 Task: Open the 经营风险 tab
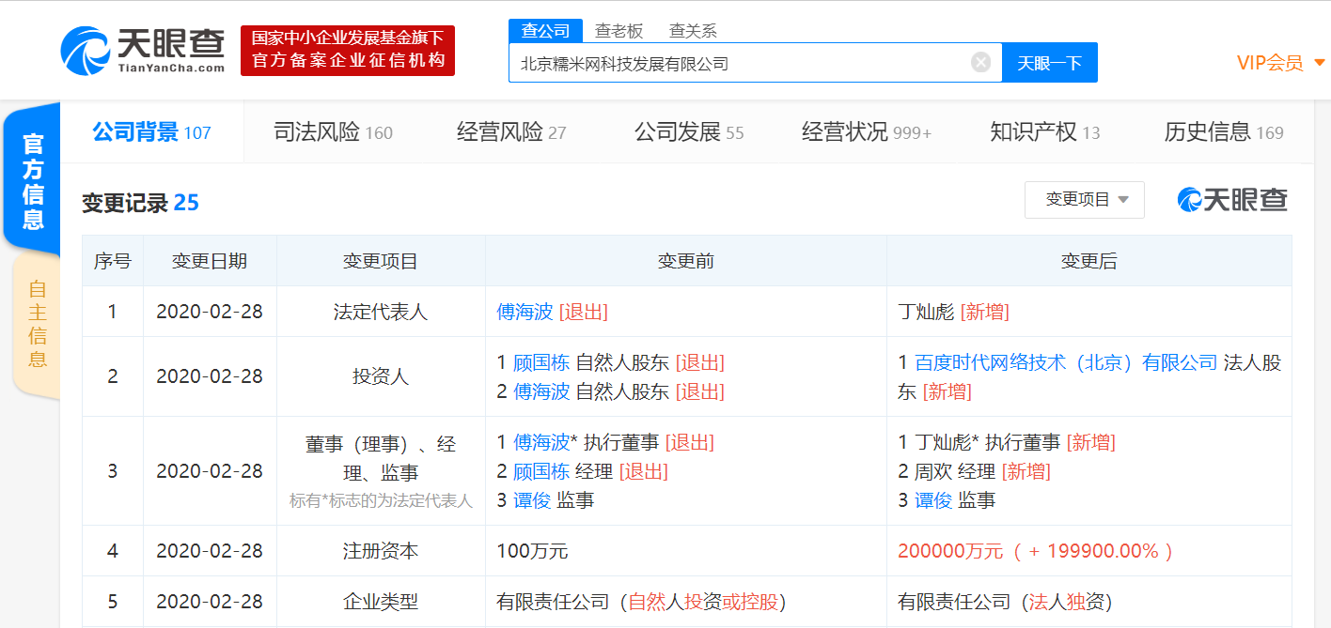point(511,132)
